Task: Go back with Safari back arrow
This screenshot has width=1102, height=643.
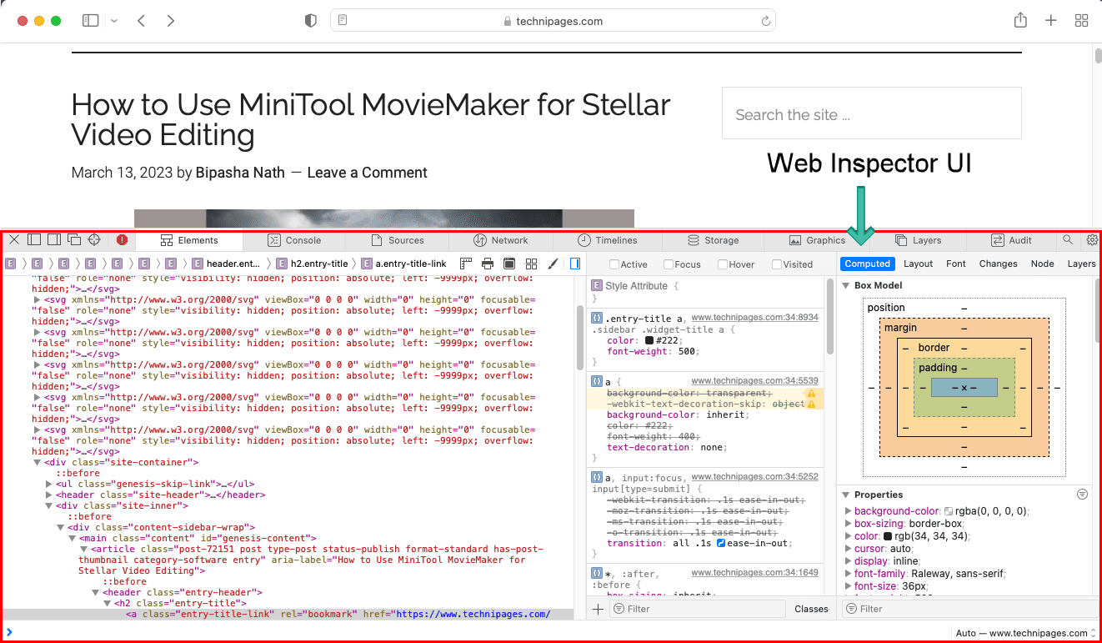Action: coord(141,21)
